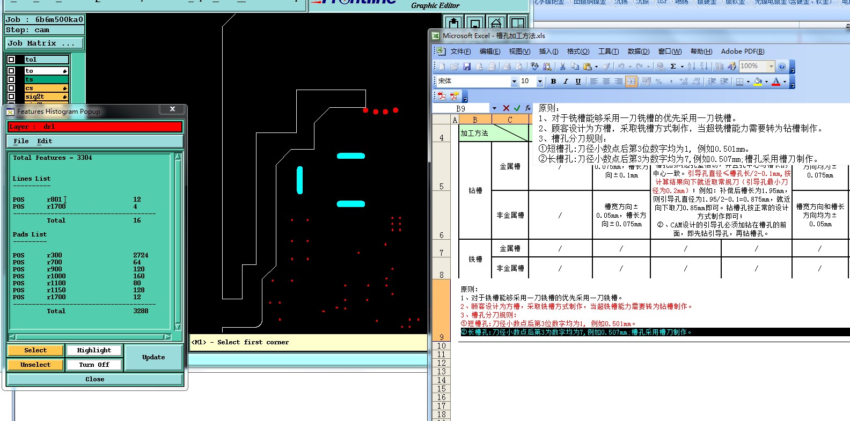Open the 文件(F) menu in Excel

[x=460, y=51]
